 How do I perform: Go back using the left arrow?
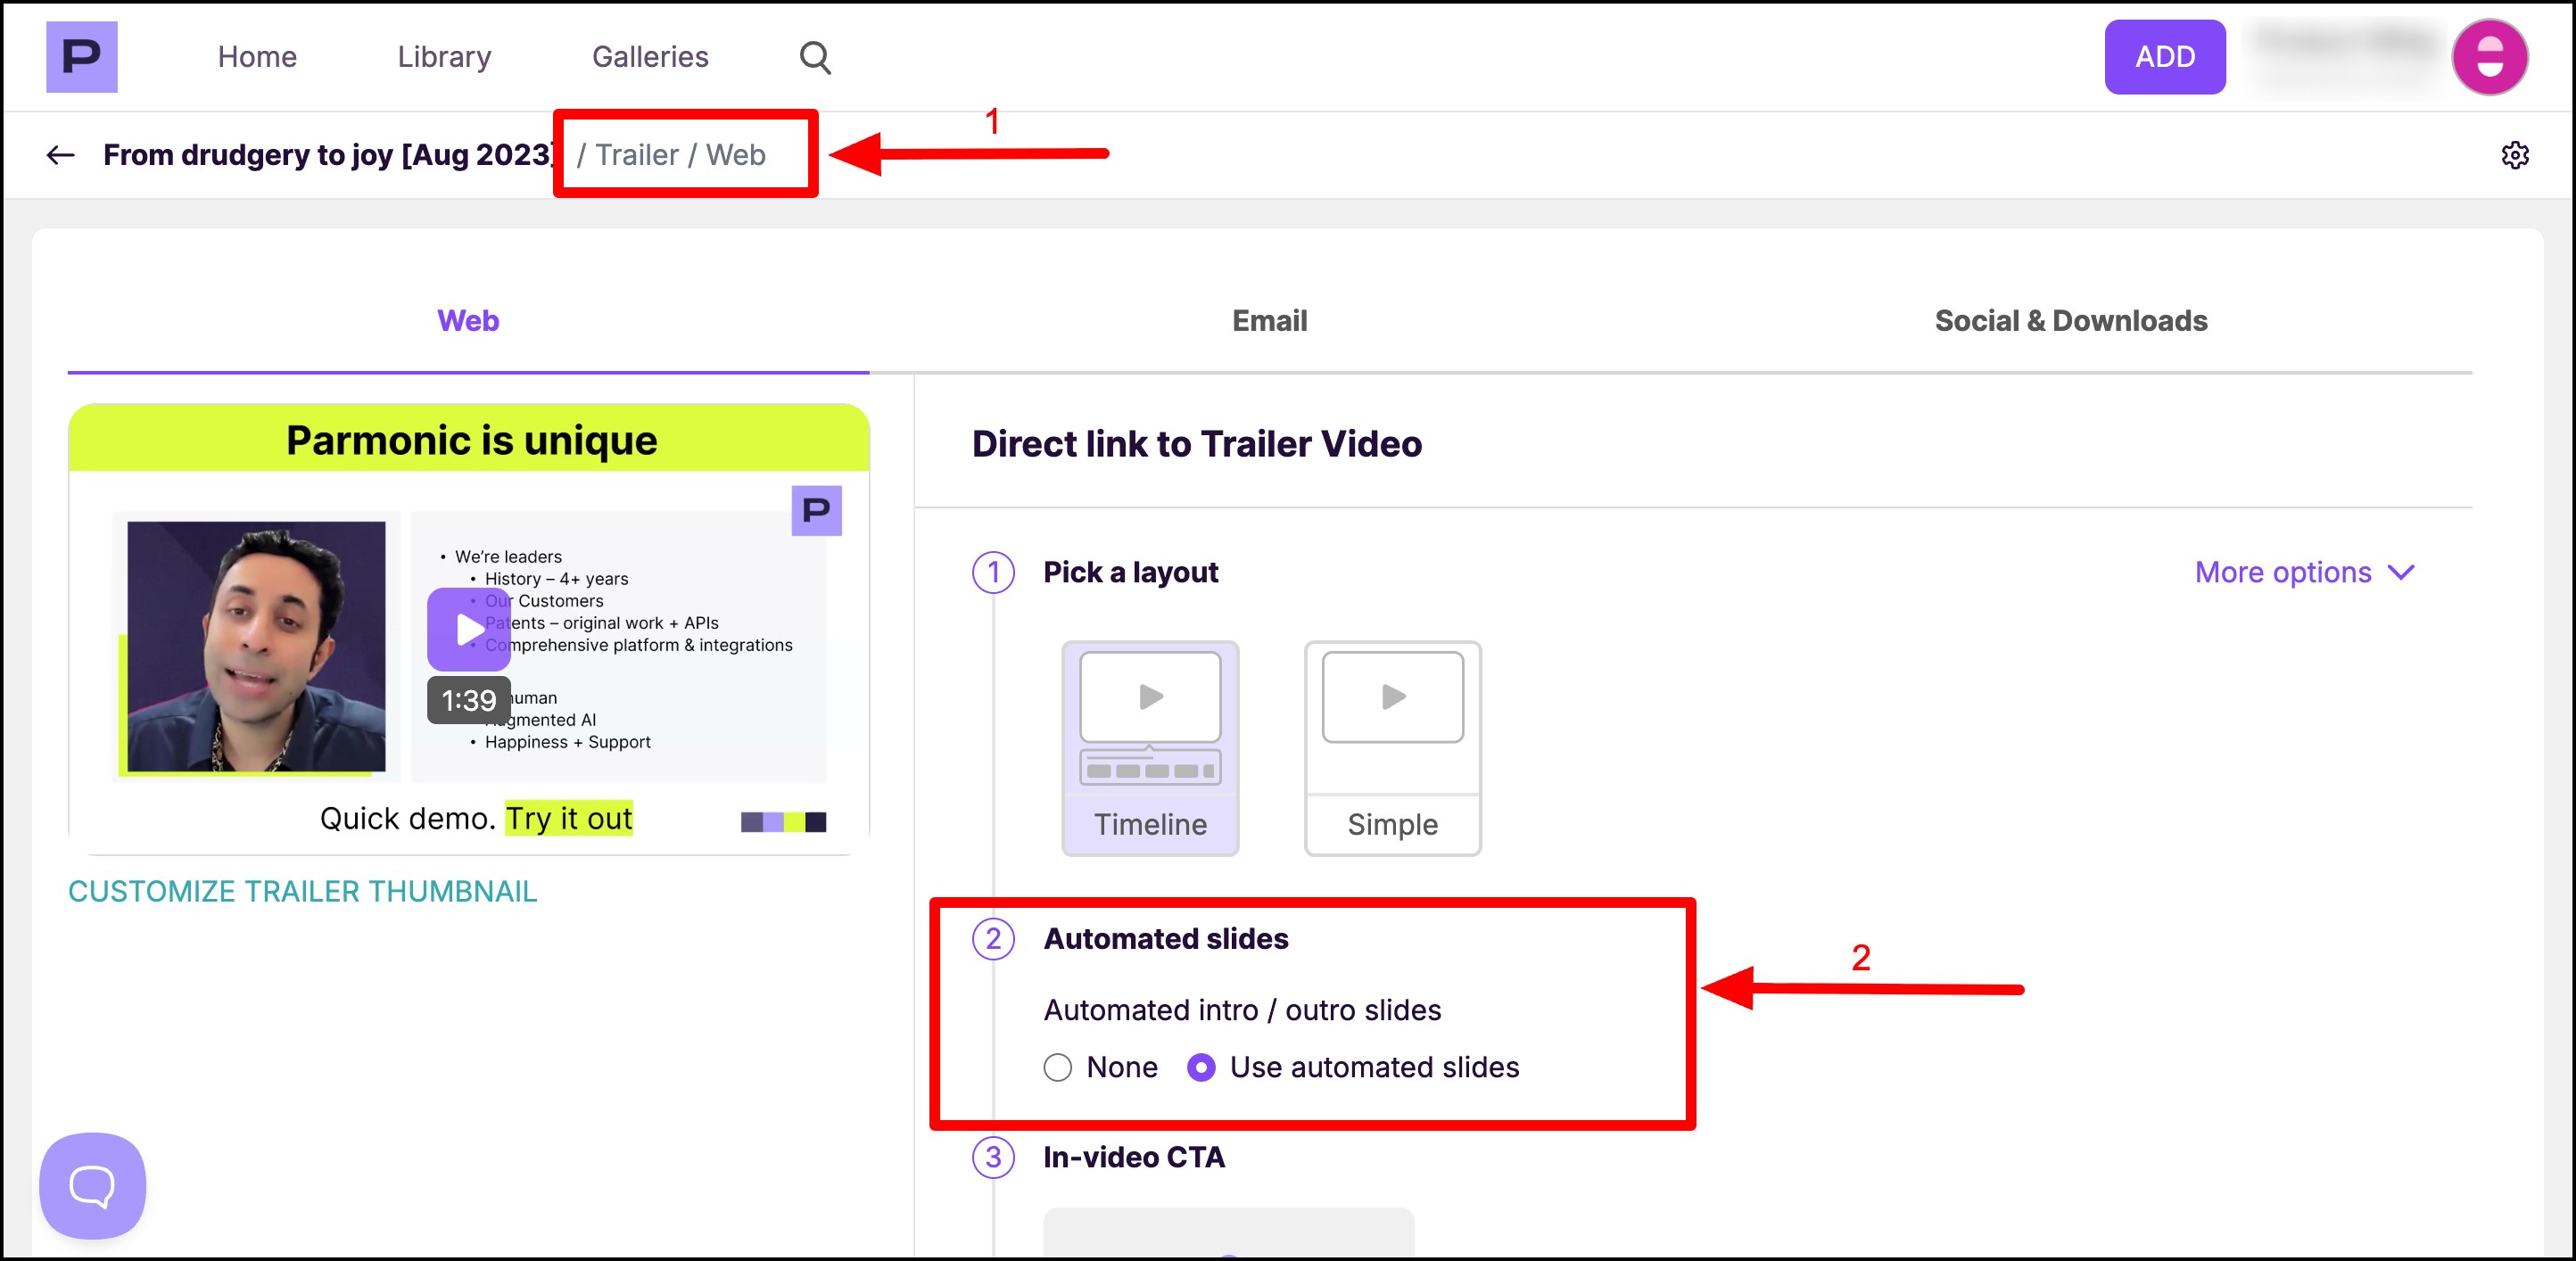tap(60, 155)
